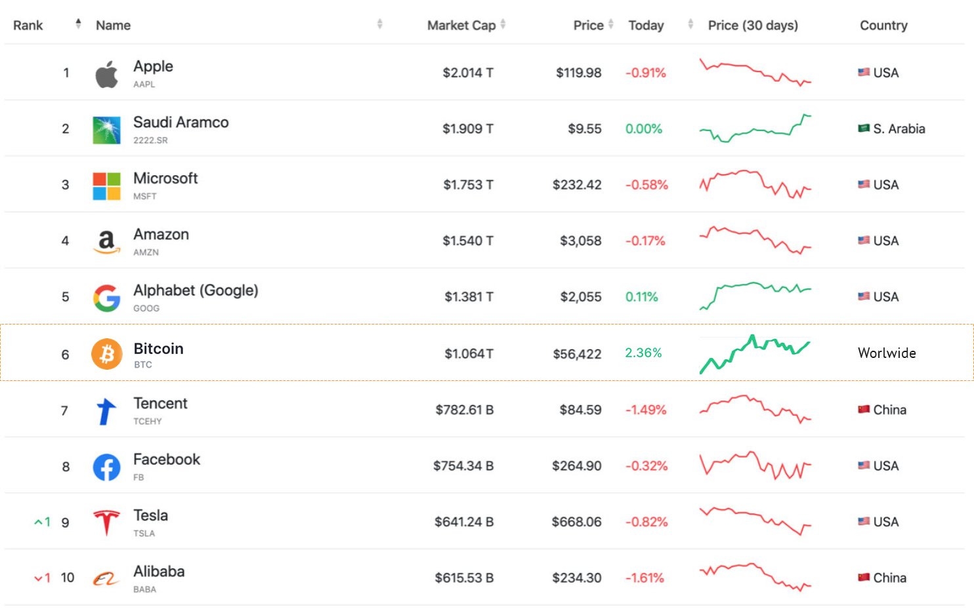
Task: Open the Tesla company link
Action: pos(150,515)
